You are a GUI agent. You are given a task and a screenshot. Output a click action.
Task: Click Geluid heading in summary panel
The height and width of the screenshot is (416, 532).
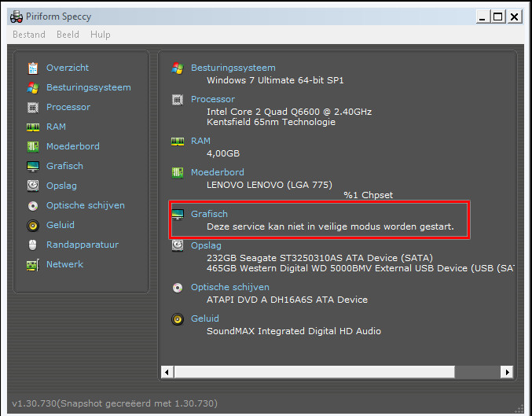205,318
